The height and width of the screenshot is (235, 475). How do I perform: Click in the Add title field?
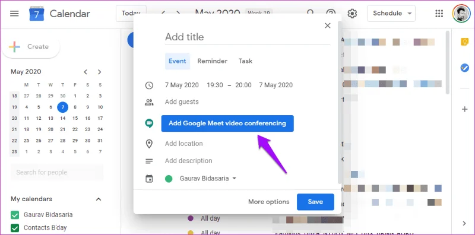tap(247, 37)
